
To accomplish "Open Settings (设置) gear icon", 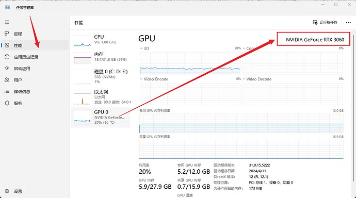I will click(7, 191).
